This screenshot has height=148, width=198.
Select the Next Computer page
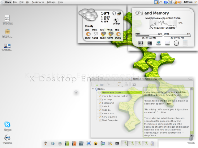point(110,120)
